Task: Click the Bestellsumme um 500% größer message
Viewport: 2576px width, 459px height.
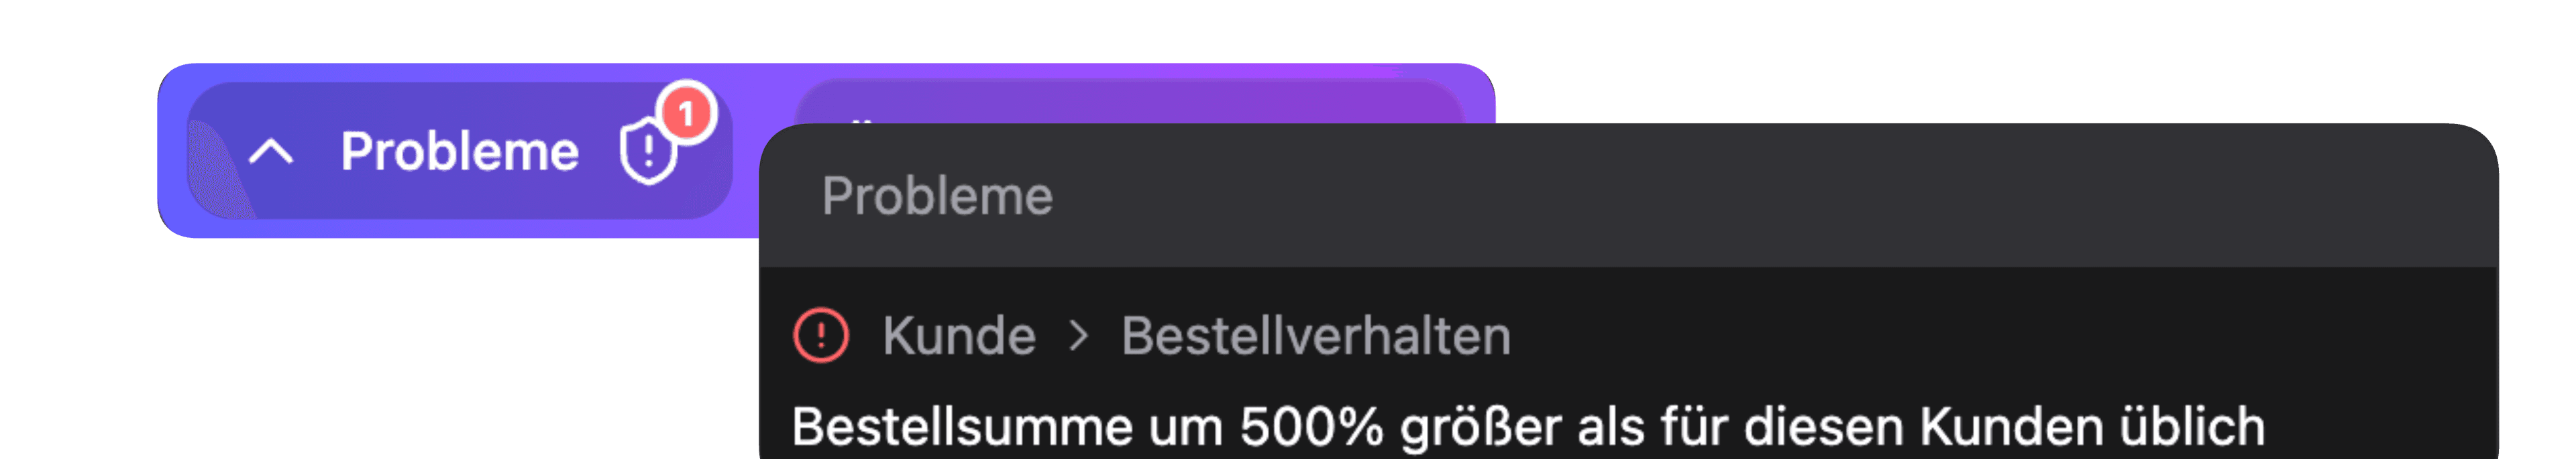Action: pyautogui.click(x=1528, y=427)
